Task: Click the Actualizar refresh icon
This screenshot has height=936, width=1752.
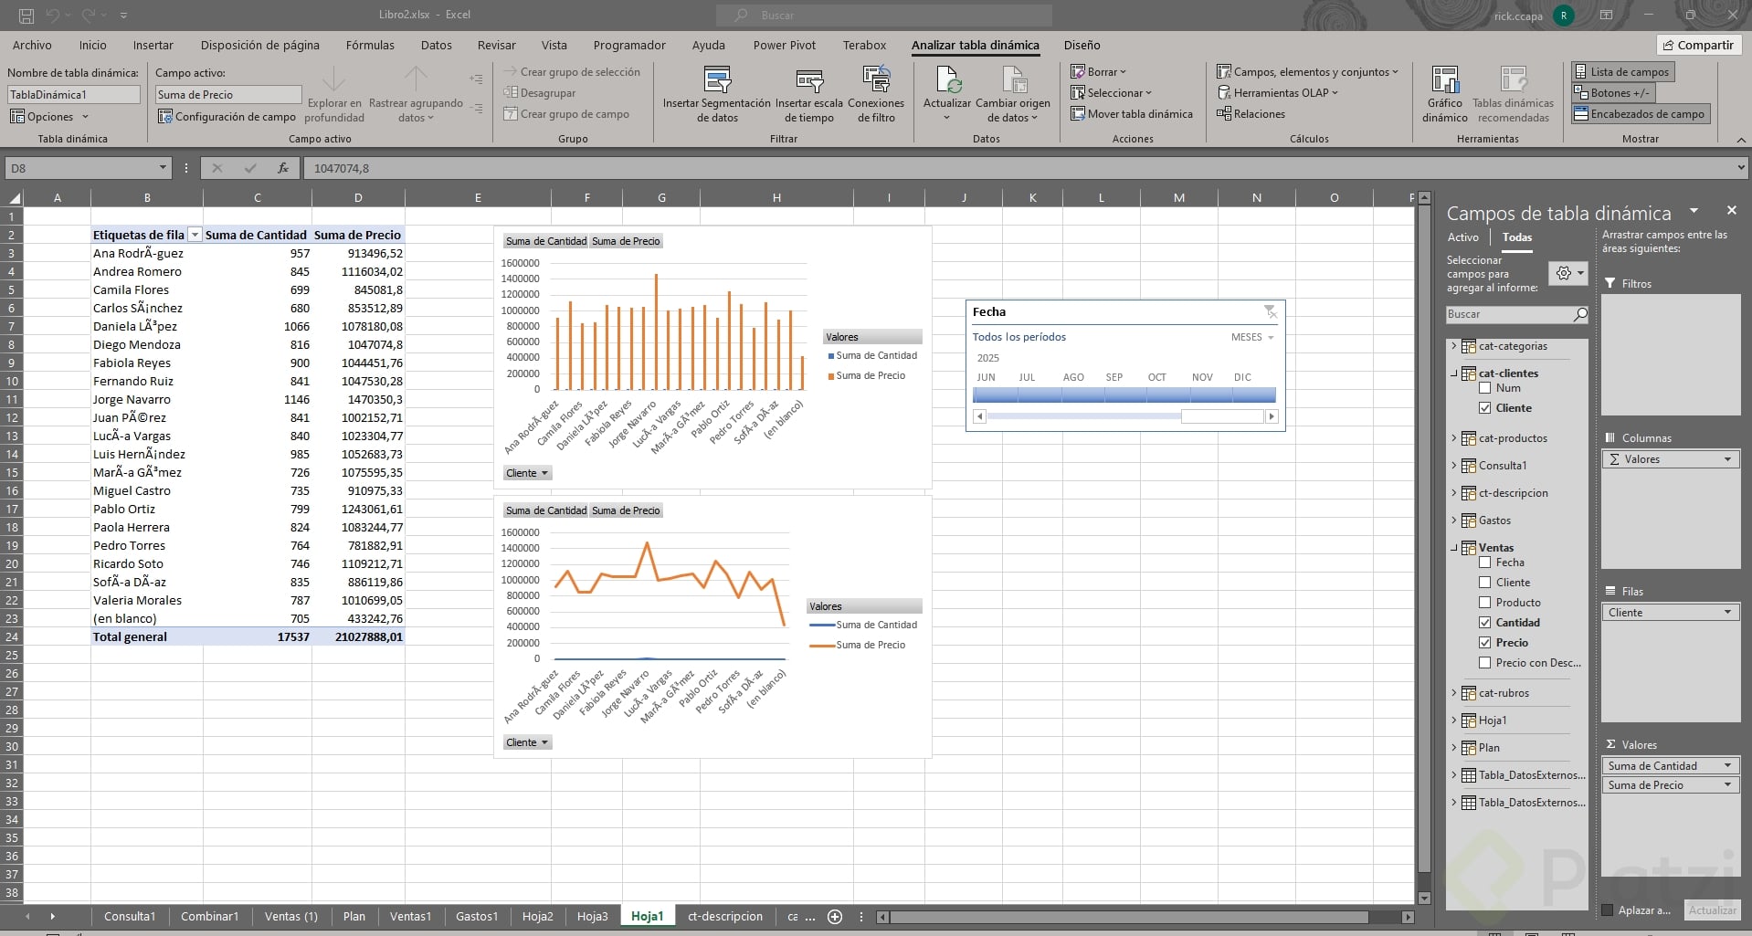Action: click(947, 79)
